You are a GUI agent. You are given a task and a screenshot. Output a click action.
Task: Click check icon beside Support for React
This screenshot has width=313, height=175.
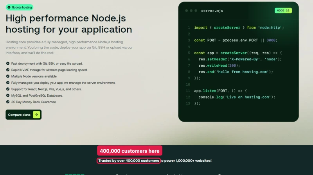pos(8,89)
